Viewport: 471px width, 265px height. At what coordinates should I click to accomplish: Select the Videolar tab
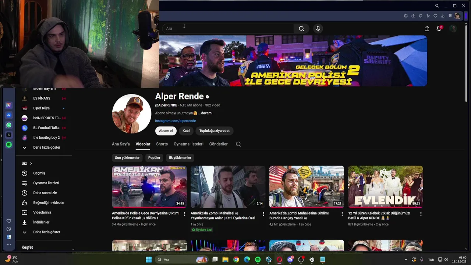click(143, 144)
